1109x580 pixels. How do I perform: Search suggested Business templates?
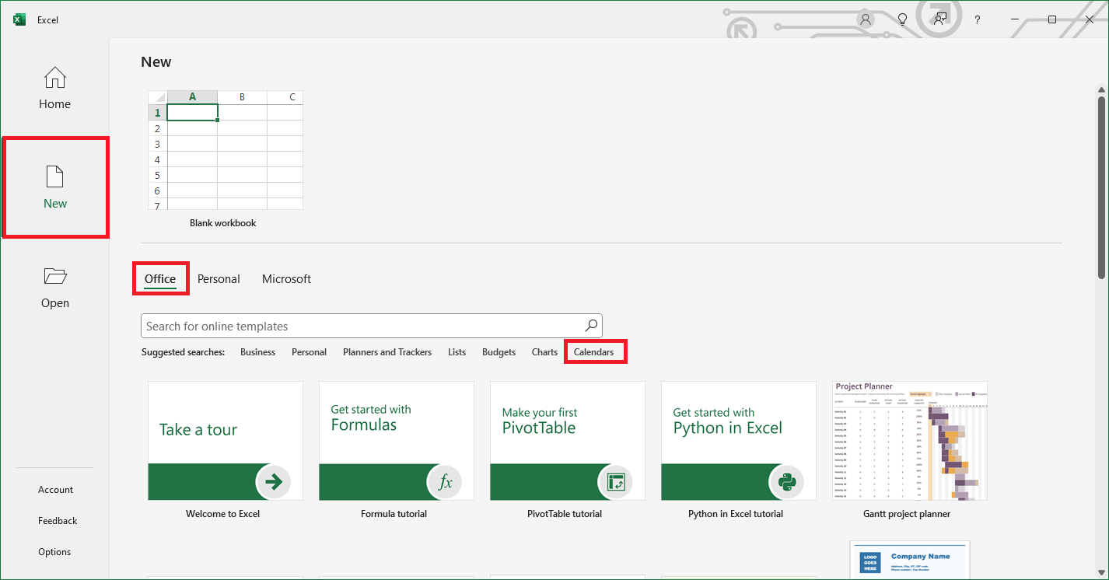click(257, 352)
